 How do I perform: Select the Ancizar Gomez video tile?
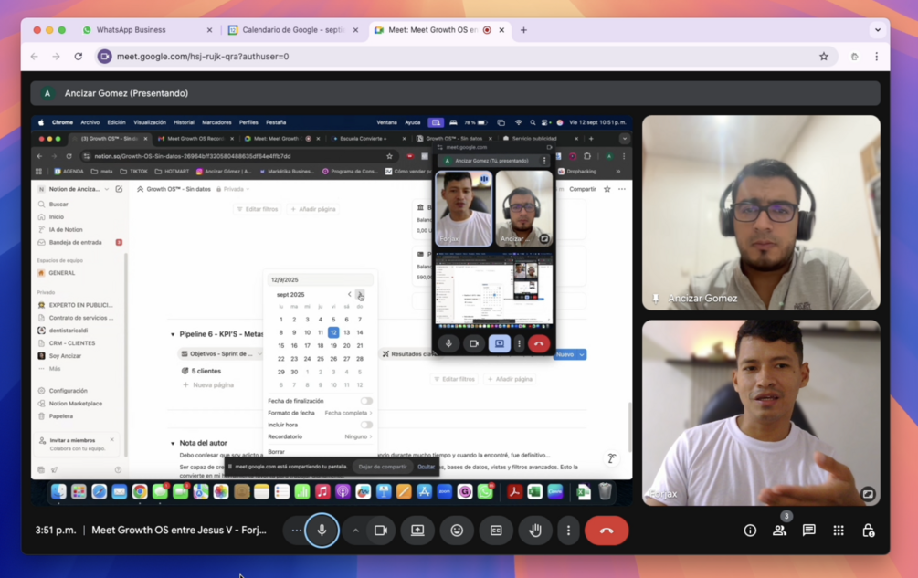(761, 213)
